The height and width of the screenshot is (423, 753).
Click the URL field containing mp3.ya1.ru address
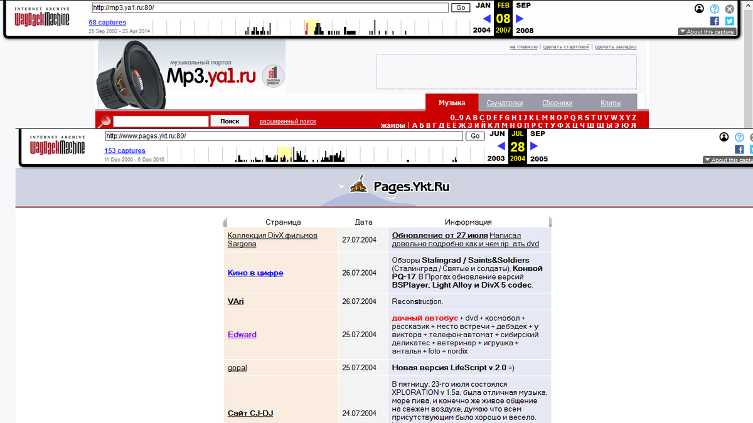(270, 8)
